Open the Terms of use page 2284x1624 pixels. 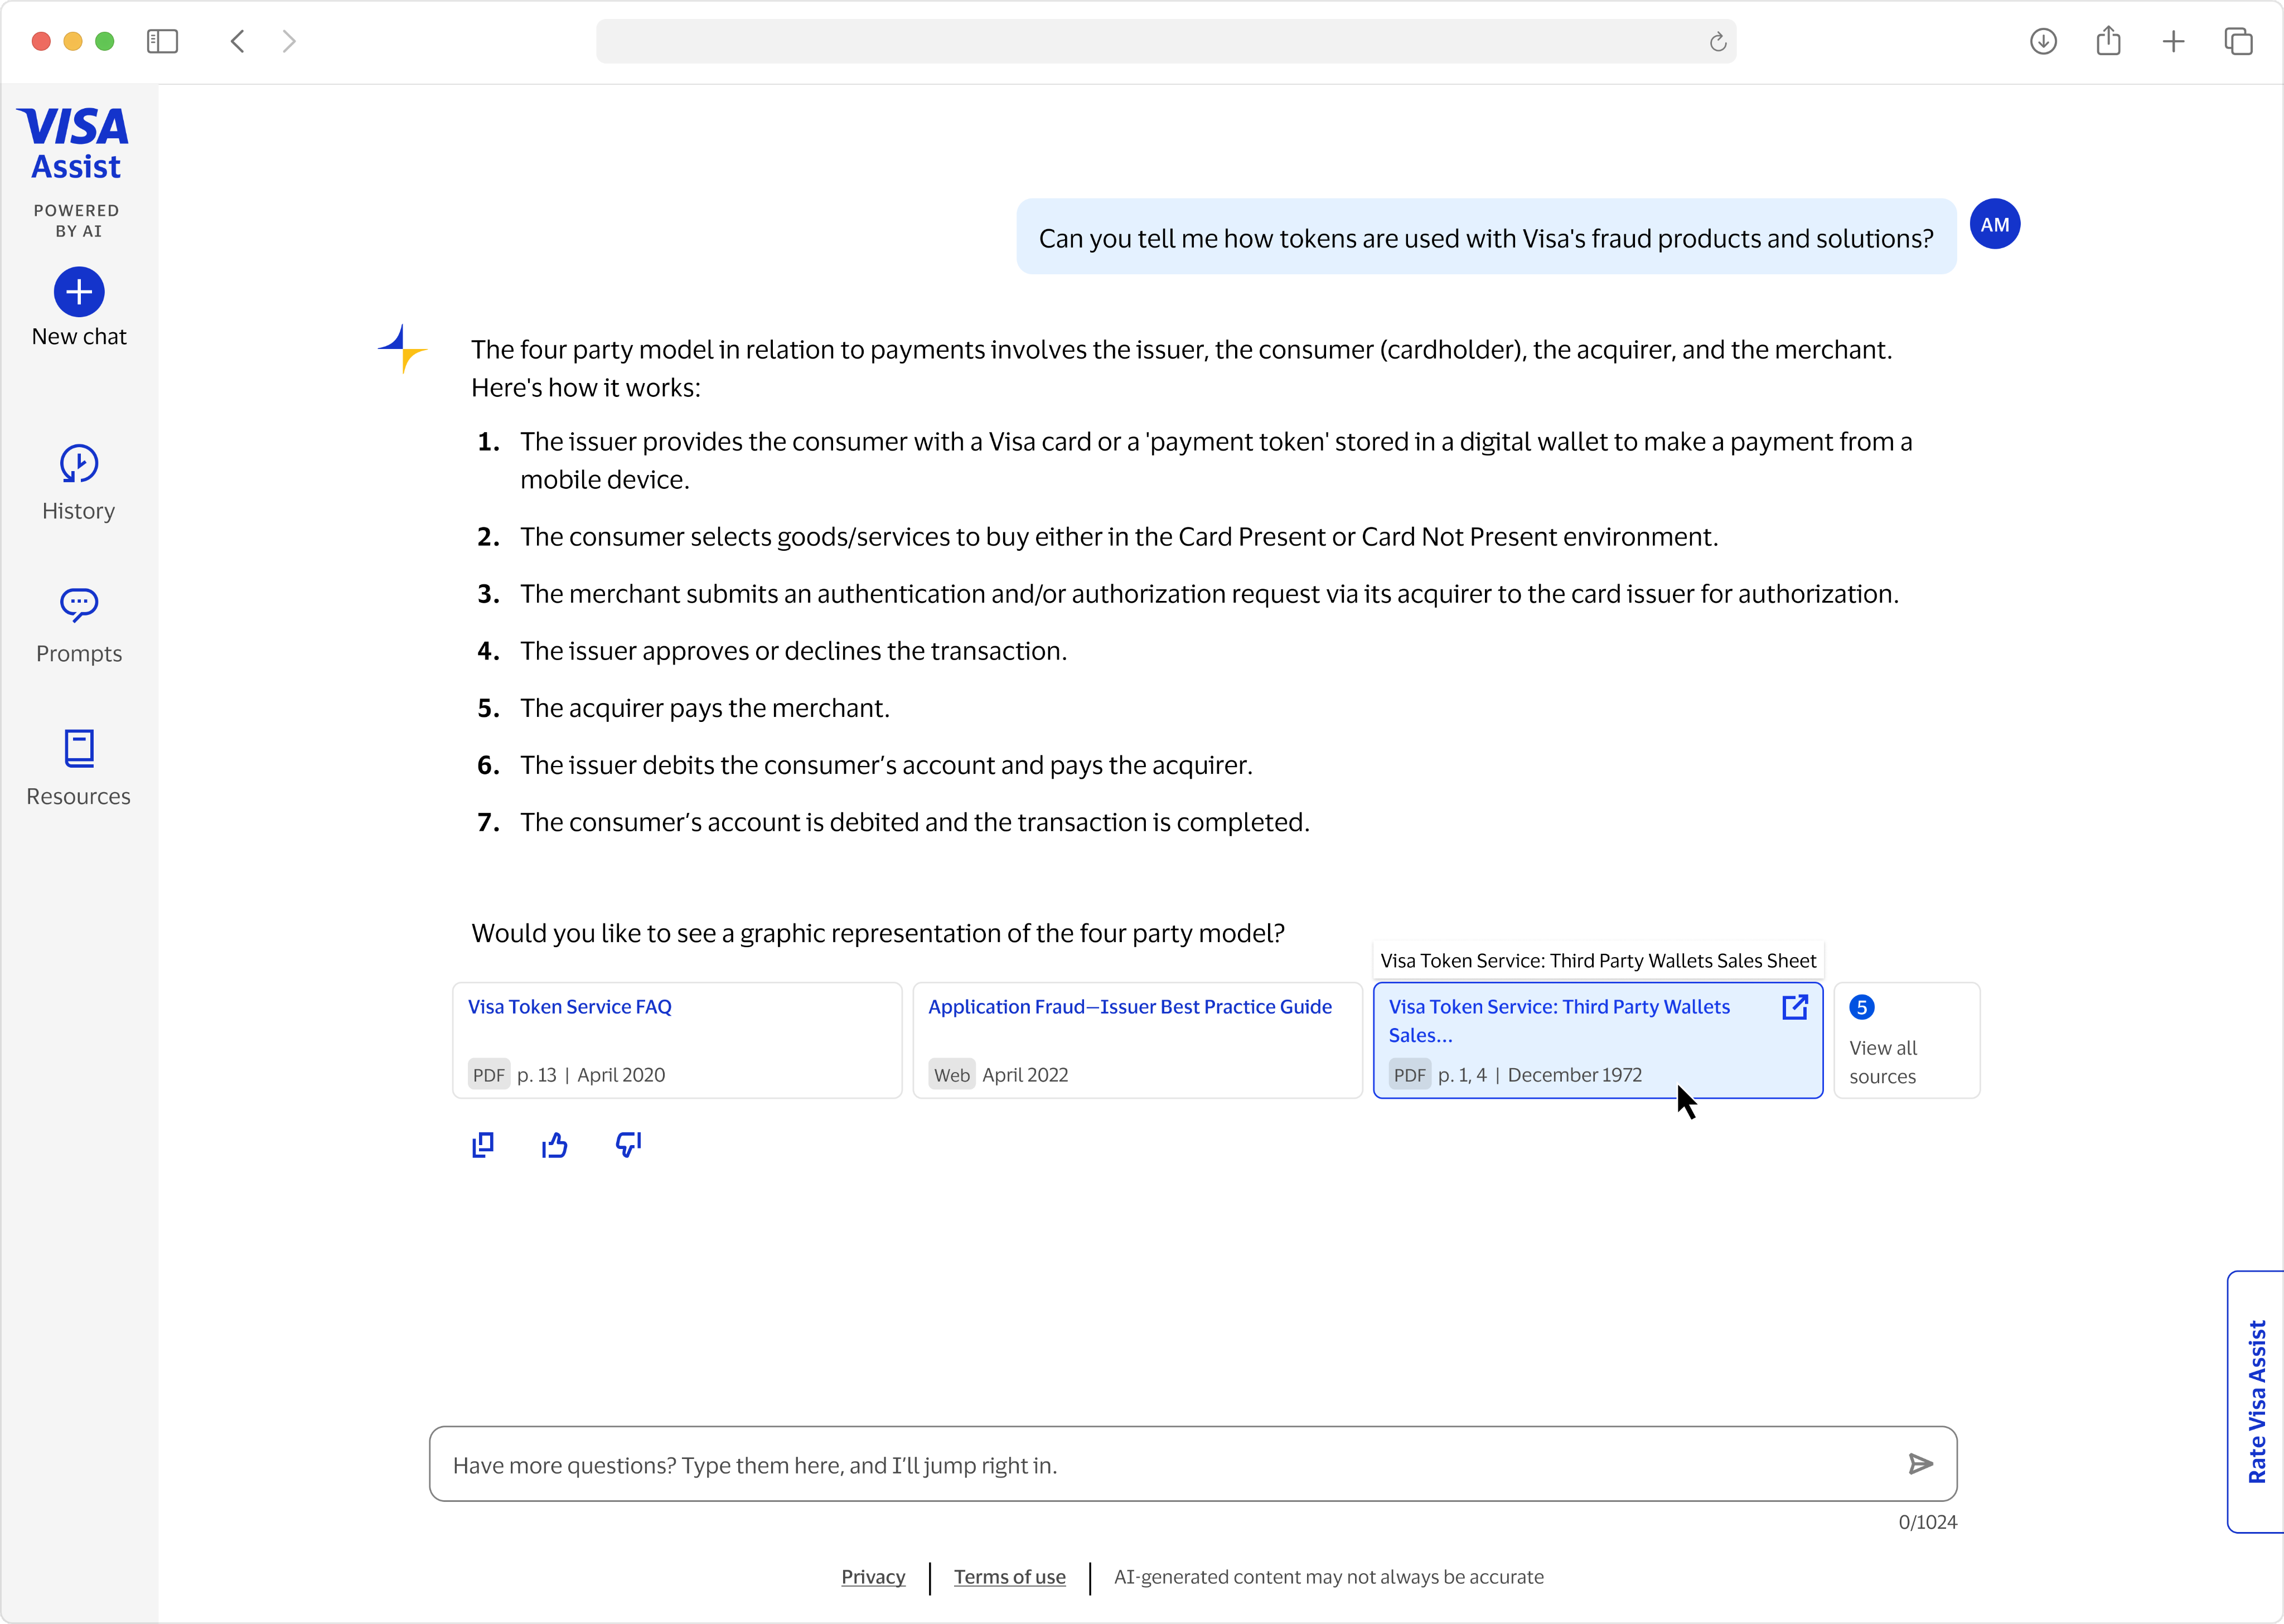[1009, 1577]
